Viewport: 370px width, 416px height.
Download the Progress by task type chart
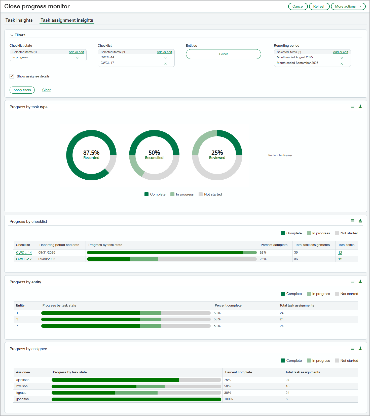(360, 106)
